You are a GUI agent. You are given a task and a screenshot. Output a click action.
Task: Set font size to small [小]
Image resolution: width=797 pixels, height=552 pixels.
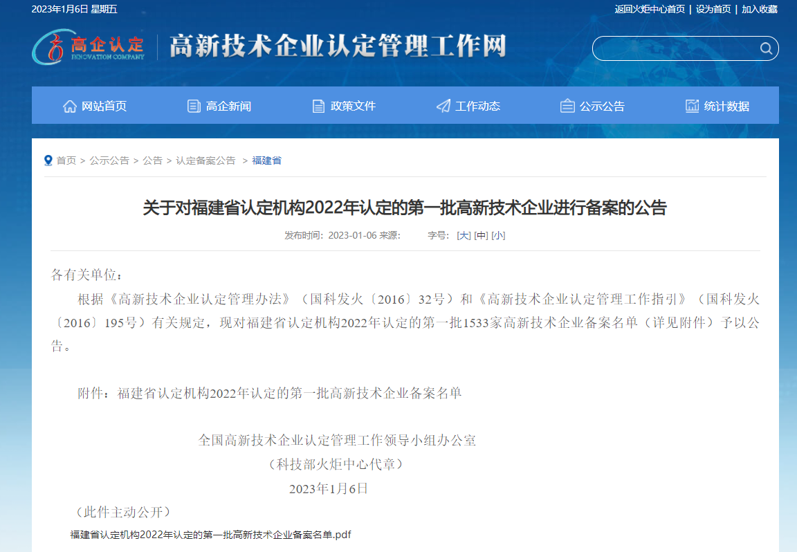click(x=498, y=235)
